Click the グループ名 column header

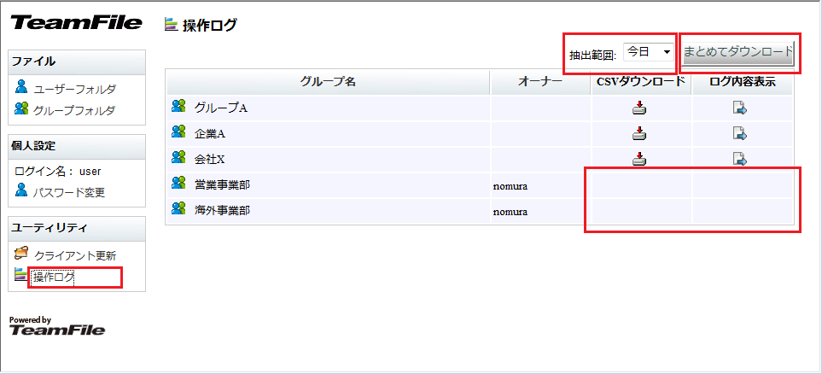click(x=328, y=81)
